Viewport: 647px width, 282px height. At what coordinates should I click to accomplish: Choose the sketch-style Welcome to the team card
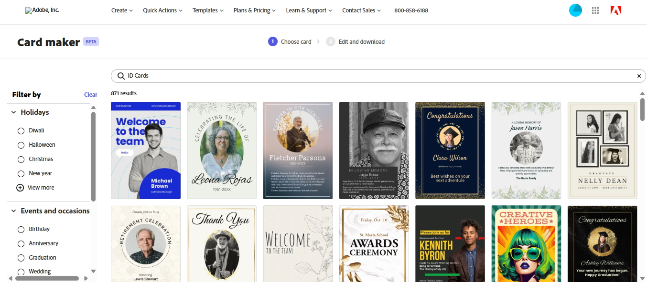coord(298,244)
